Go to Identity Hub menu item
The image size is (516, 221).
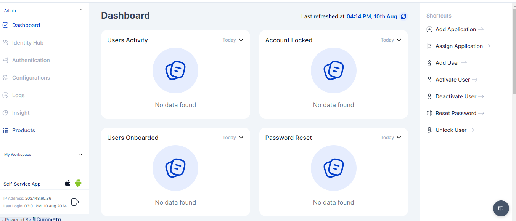point(27,43)
